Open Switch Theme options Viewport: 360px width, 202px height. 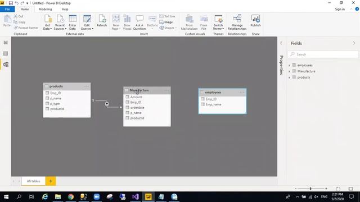pos(218,22)
